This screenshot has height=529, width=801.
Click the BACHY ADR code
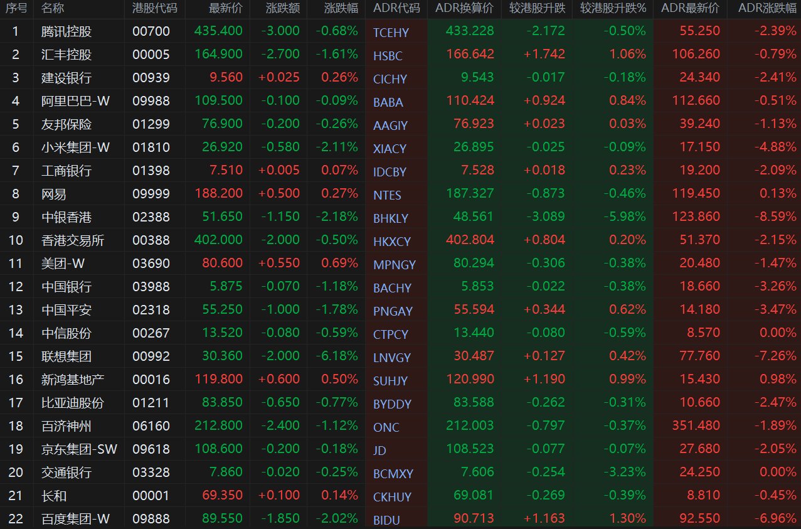tap(392, 288)
